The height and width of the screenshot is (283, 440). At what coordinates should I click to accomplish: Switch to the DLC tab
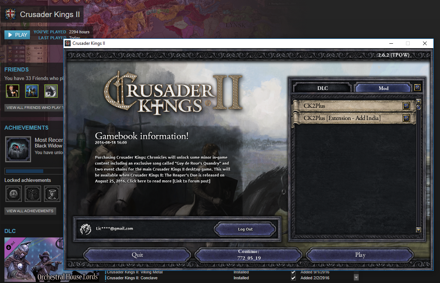coord(322,88)
